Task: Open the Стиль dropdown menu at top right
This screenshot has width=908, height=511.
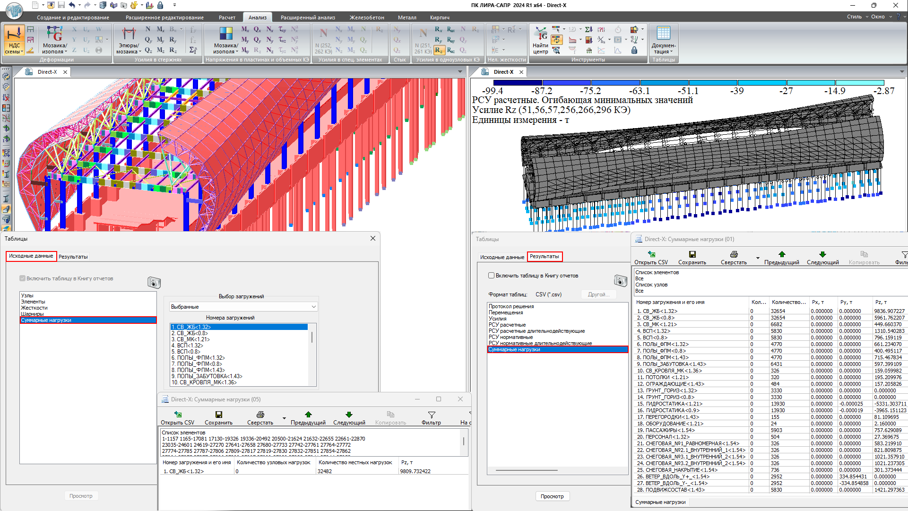Action: 857,17
